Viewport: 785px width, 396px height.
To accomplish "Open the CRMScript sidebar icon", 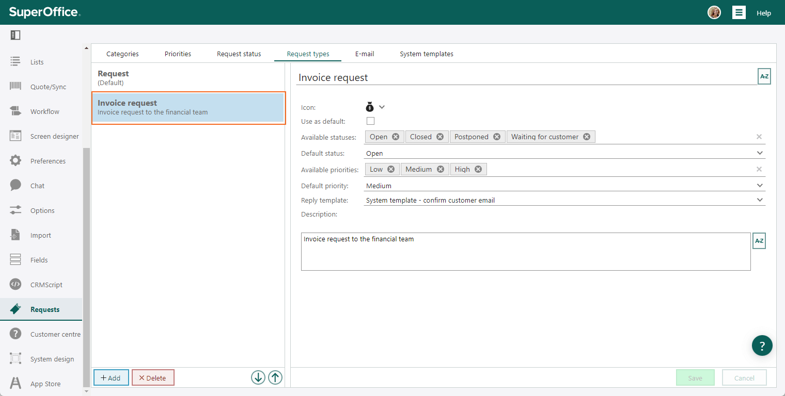I will coord(15,285).
